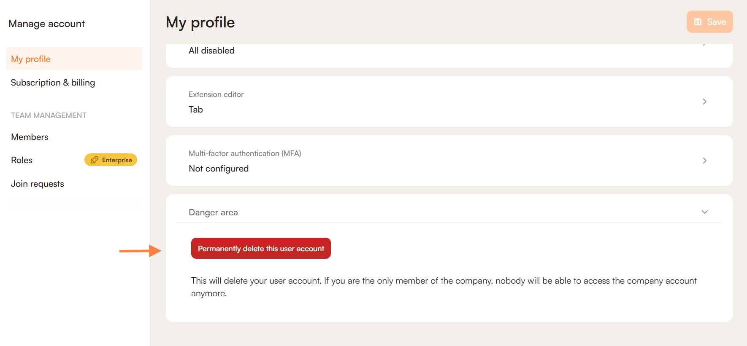Open My profile in sidebar
Image resolution: width=747 pixels, height=346 pixels.
pos(31,59)
